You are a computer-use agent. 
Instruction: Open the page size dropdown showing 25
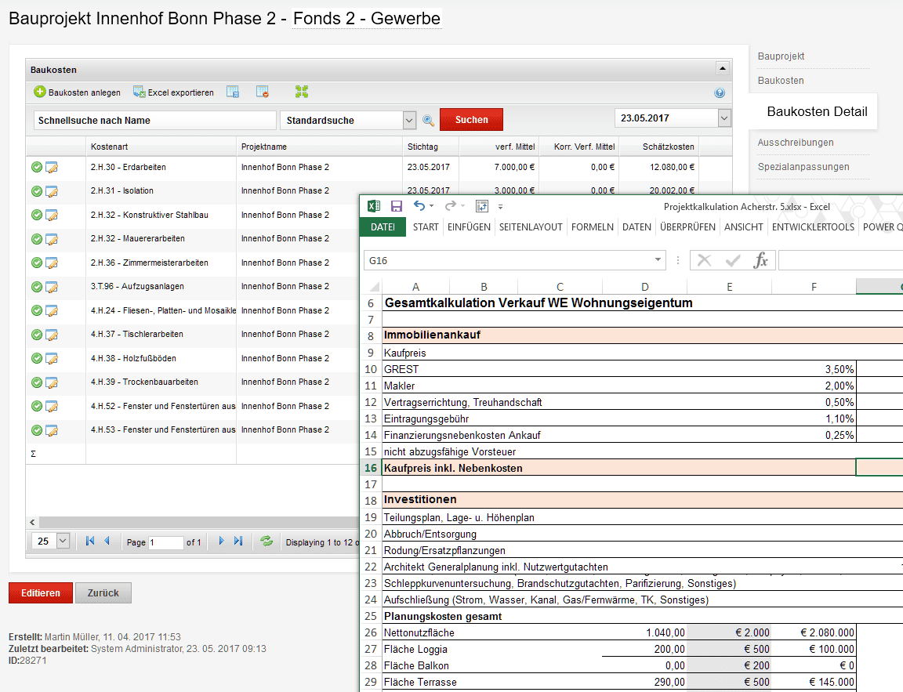pos(63,542)
